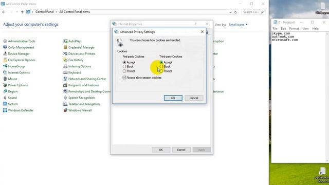Open Notepad Format menu

pos(294,29)
